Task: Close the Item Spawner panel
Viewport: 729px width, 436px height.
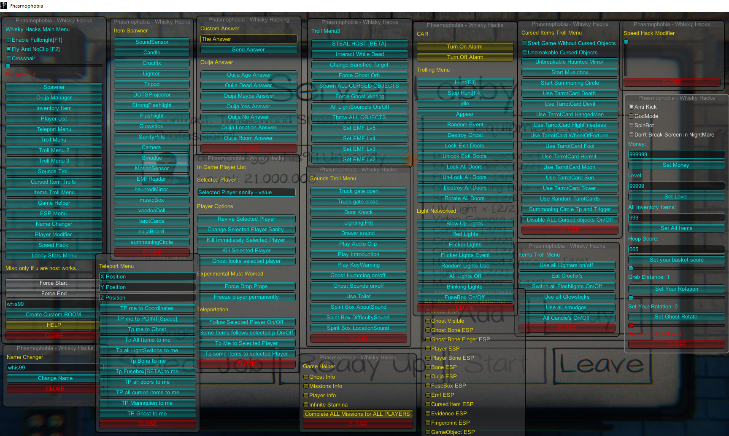Action: click(x=152, y=252)
